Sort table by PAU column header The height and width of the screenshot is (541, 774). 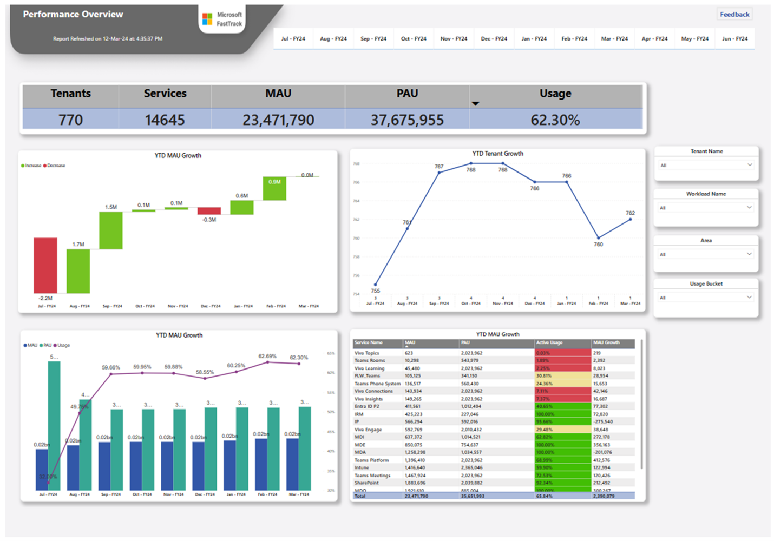[x=497, y=342]
